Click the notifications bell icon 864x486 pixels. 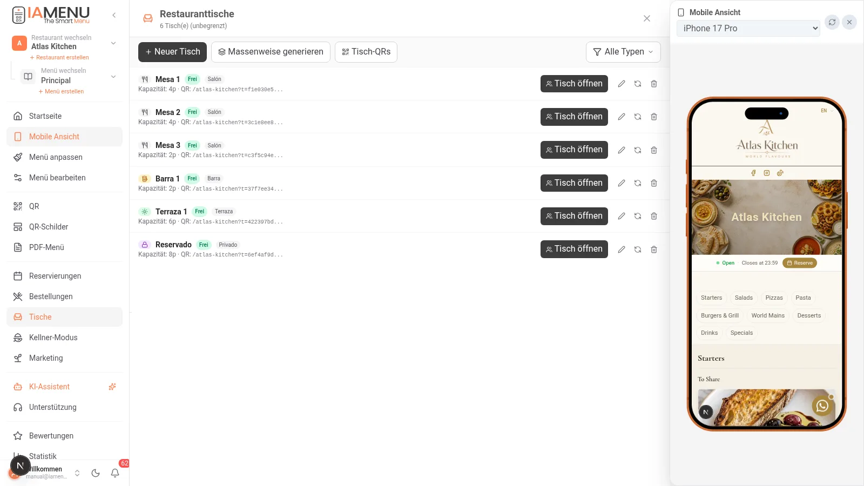click(x=115, y=473)
